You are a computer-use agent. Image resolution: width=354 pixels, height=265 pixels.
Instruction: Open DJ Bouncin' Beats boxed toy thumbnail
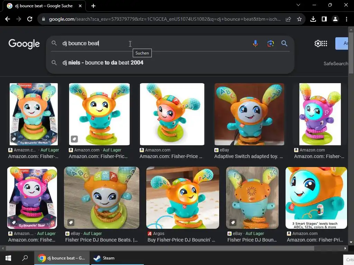(x=34, y=114)
